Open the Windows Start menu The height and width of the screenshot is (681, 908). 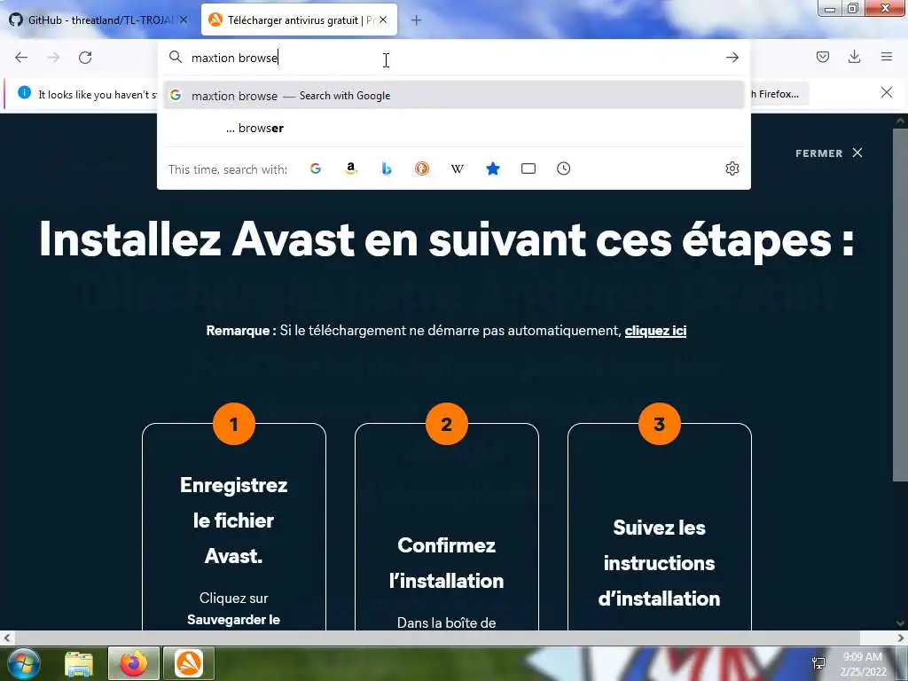(x=23, y=663)
